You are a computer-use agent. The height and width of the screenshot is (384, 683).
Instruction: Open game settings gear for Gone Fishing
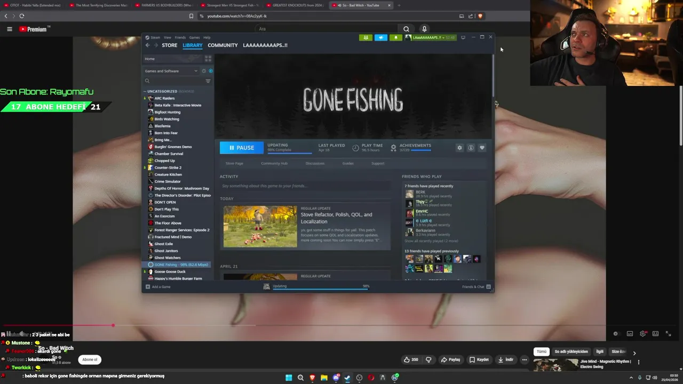459,148
